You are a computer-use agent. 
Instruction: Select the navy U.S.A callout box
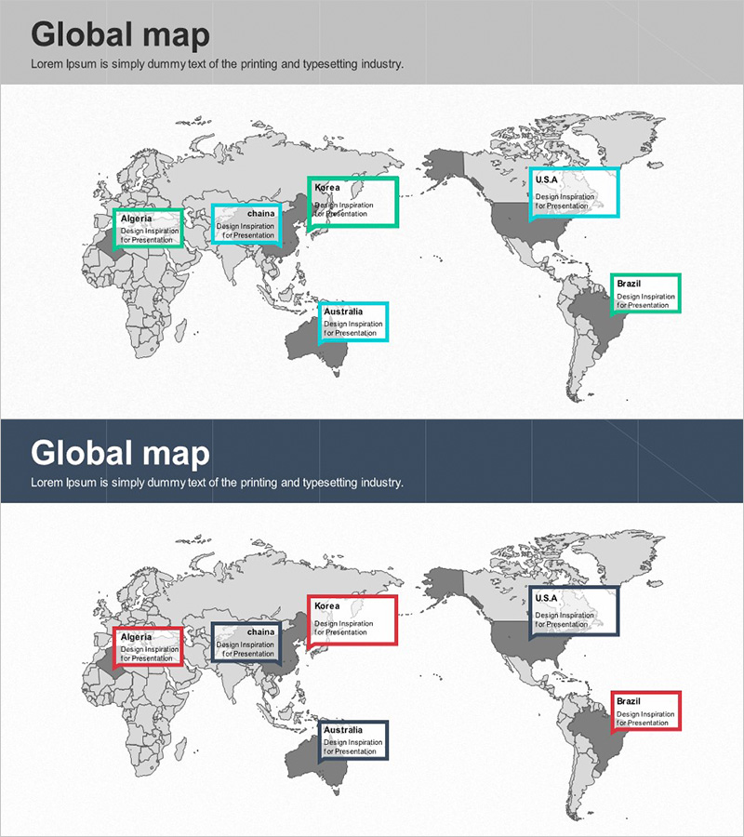tap(574, 611)
